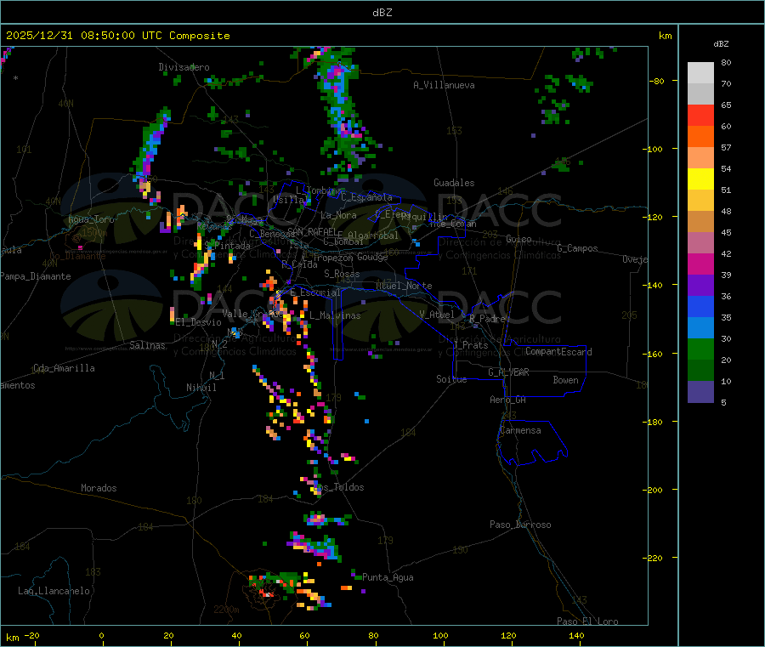Select the 70-80 dBZ white legend swatch
Screen dimensions: 765x647
pyautogui.click(x=700, y=73)
